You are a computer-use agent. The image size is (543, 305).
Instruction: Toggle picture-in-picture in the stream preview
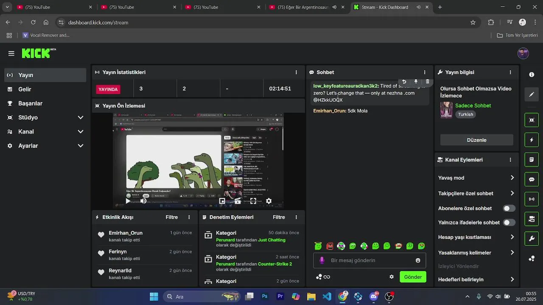(x=222, y=201)
